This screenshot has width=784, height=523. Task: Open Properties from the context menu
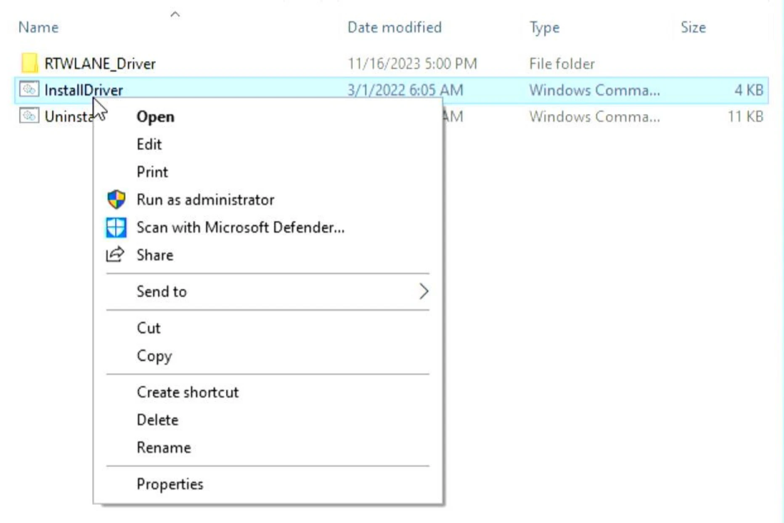pos(170,484)
